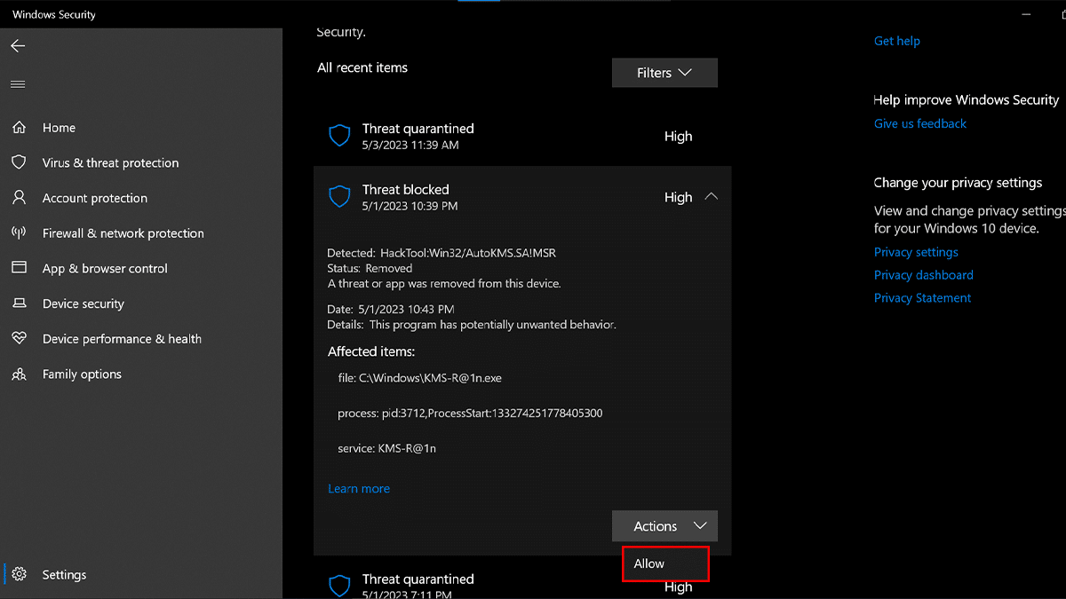Select the Virus & threat protection shield icon
Screen dimensions: 1066x599
[x=19, y=162]
